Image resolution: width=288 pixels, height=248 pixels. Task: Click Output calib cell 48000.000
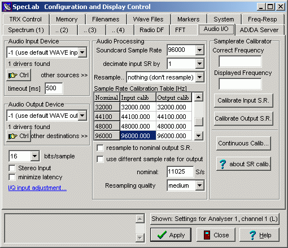174,126
